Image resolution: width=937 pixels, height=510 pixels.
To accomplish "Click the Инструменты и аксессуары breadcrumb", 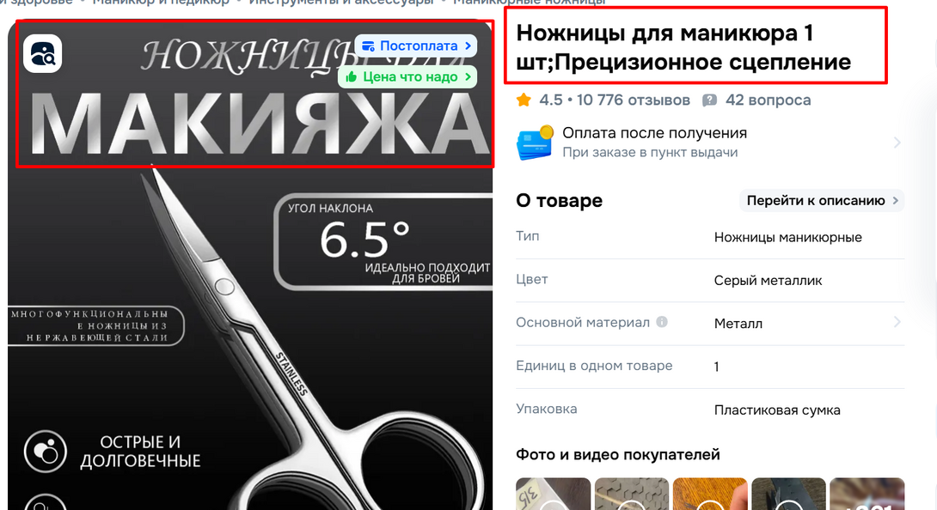I will point(341,3).
